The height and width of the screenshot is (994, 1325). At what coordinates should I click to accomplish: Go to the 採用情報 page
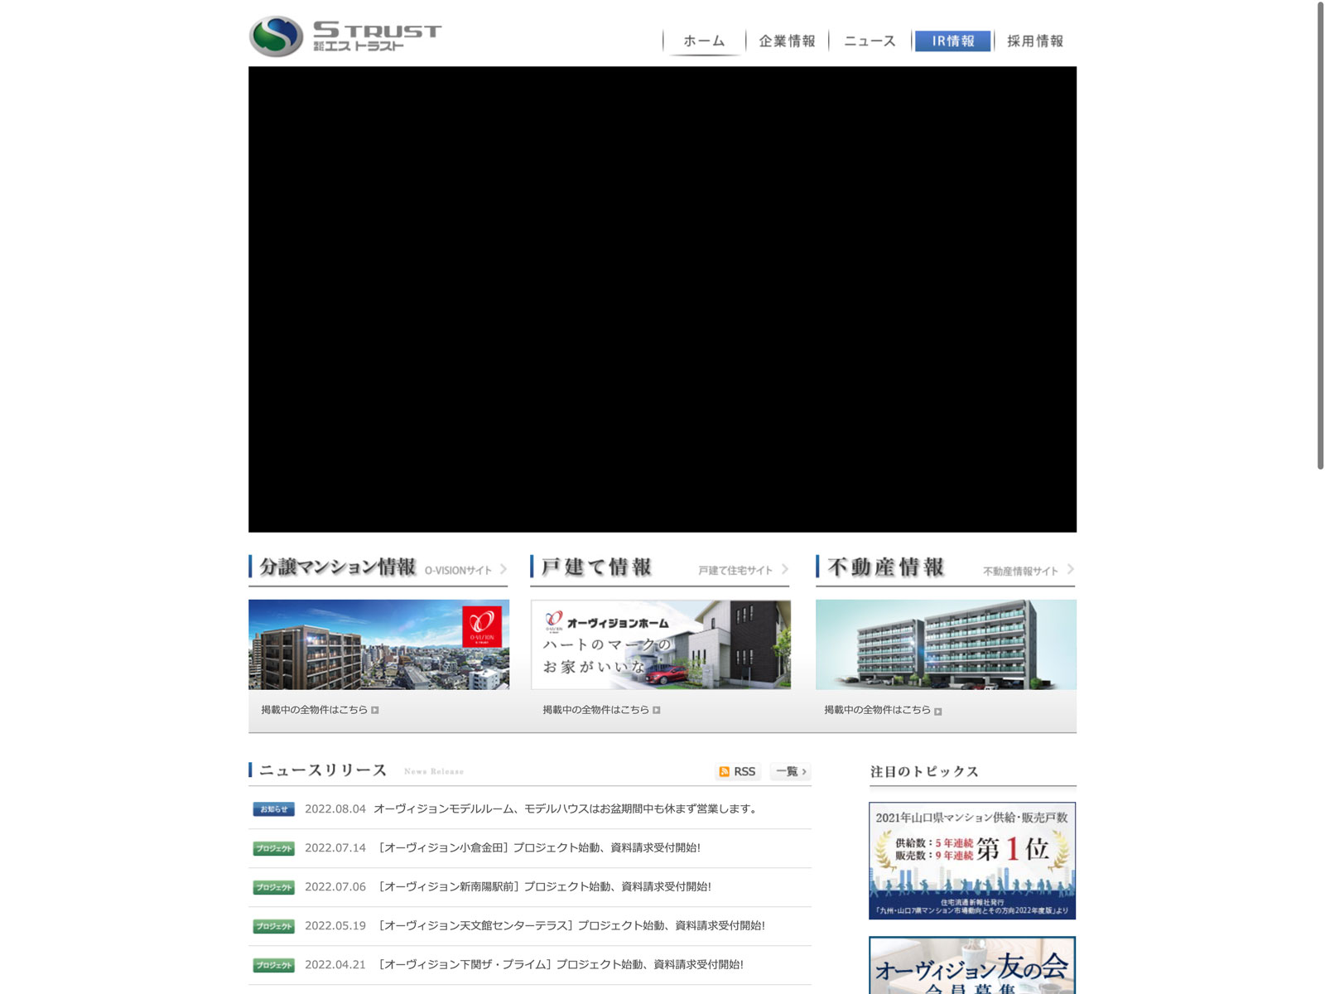1035,41
